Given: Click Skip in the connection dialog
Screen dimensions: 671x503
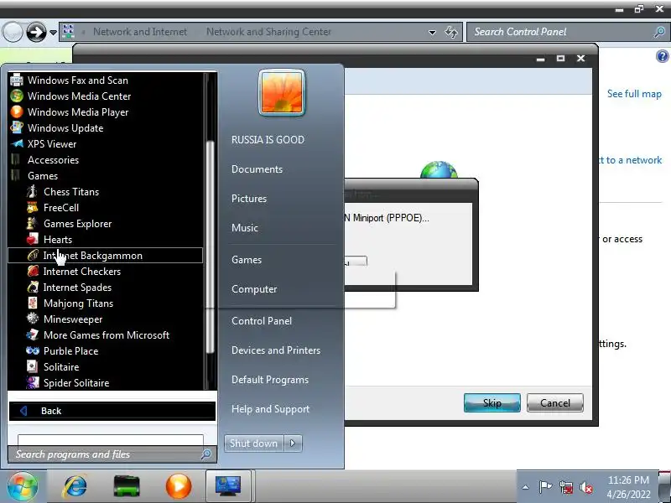Looking at the screenshot, I should [492, 403].
